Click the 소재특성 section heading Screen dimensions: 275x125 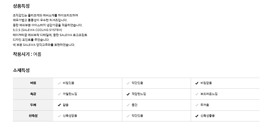tap(21, 71)
